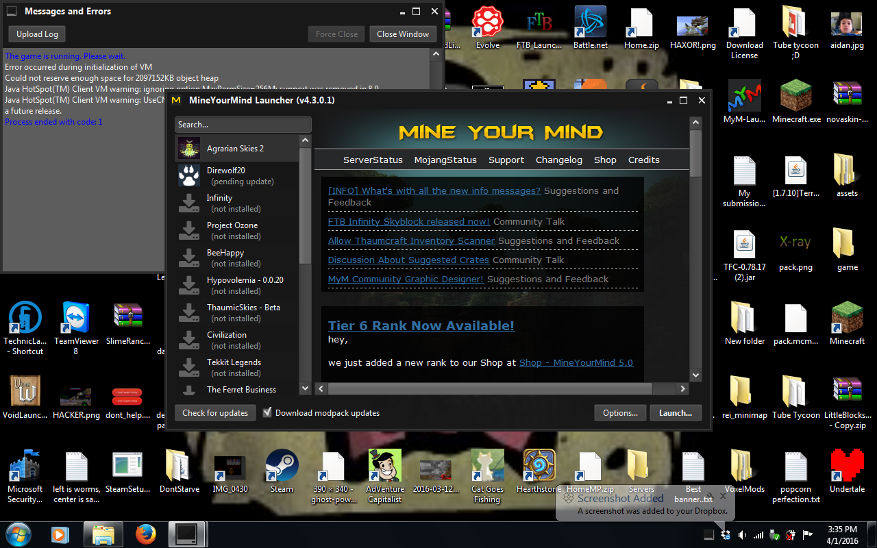Open the ServerStatus tab
877x548 pixels.
click(x=373, y=160)
